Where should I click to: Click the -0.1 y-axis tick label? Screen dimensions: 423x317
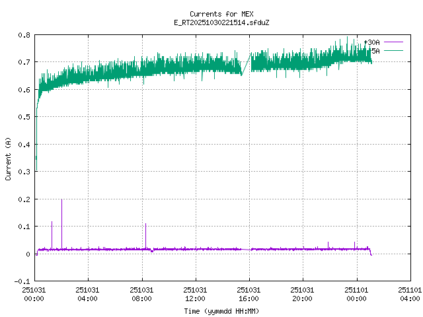pyautogui.click(x=22, y=281)
